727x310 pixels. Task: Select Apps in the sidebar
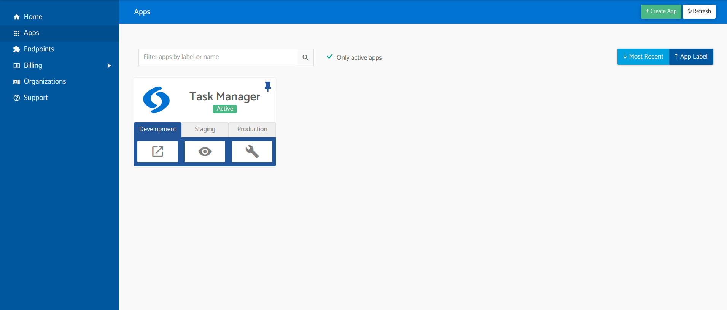pos(59,33)
